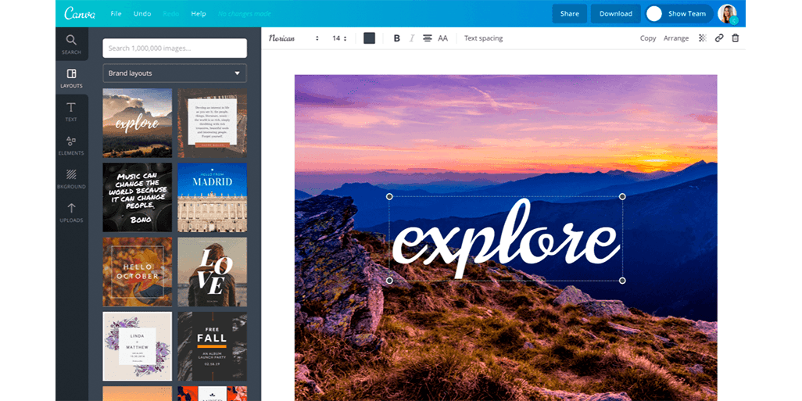Click Redo in the top bar

pos(171,14)
